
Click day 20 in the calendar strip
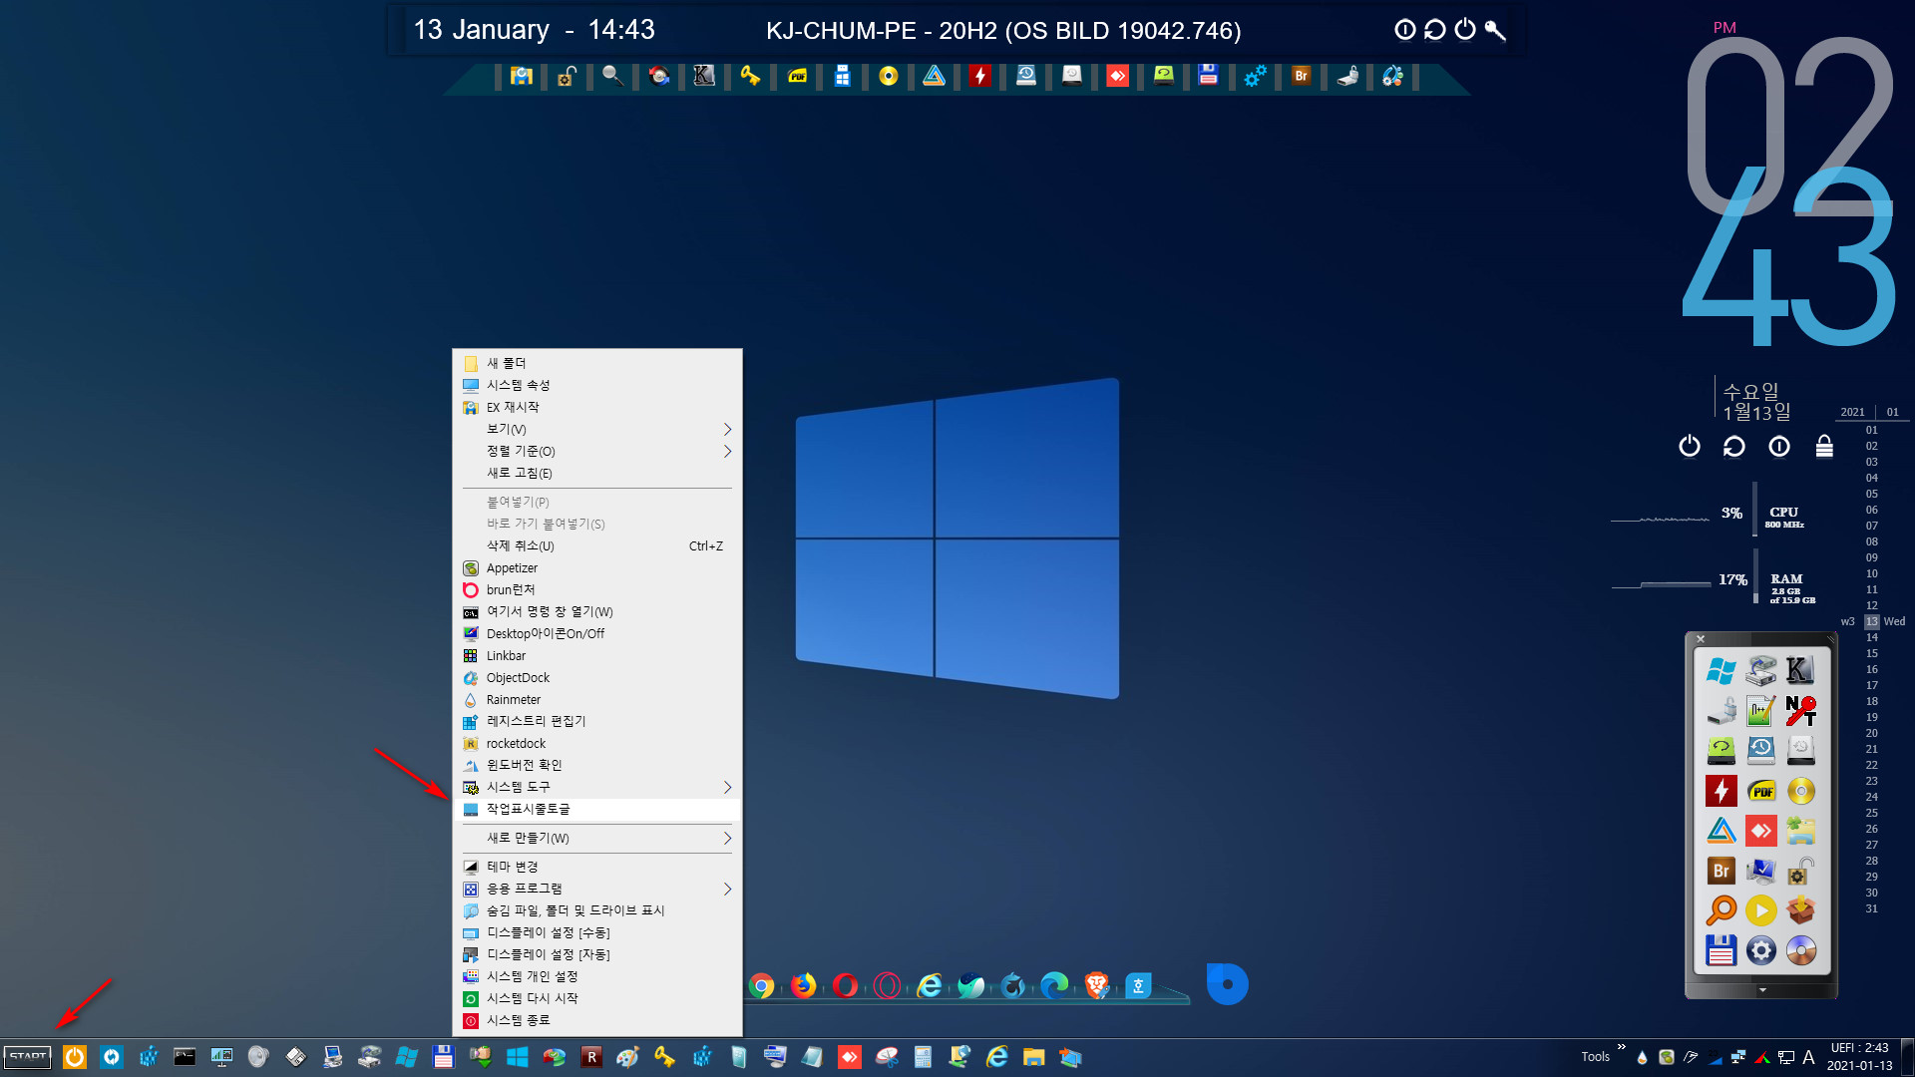coord(1871,733)
